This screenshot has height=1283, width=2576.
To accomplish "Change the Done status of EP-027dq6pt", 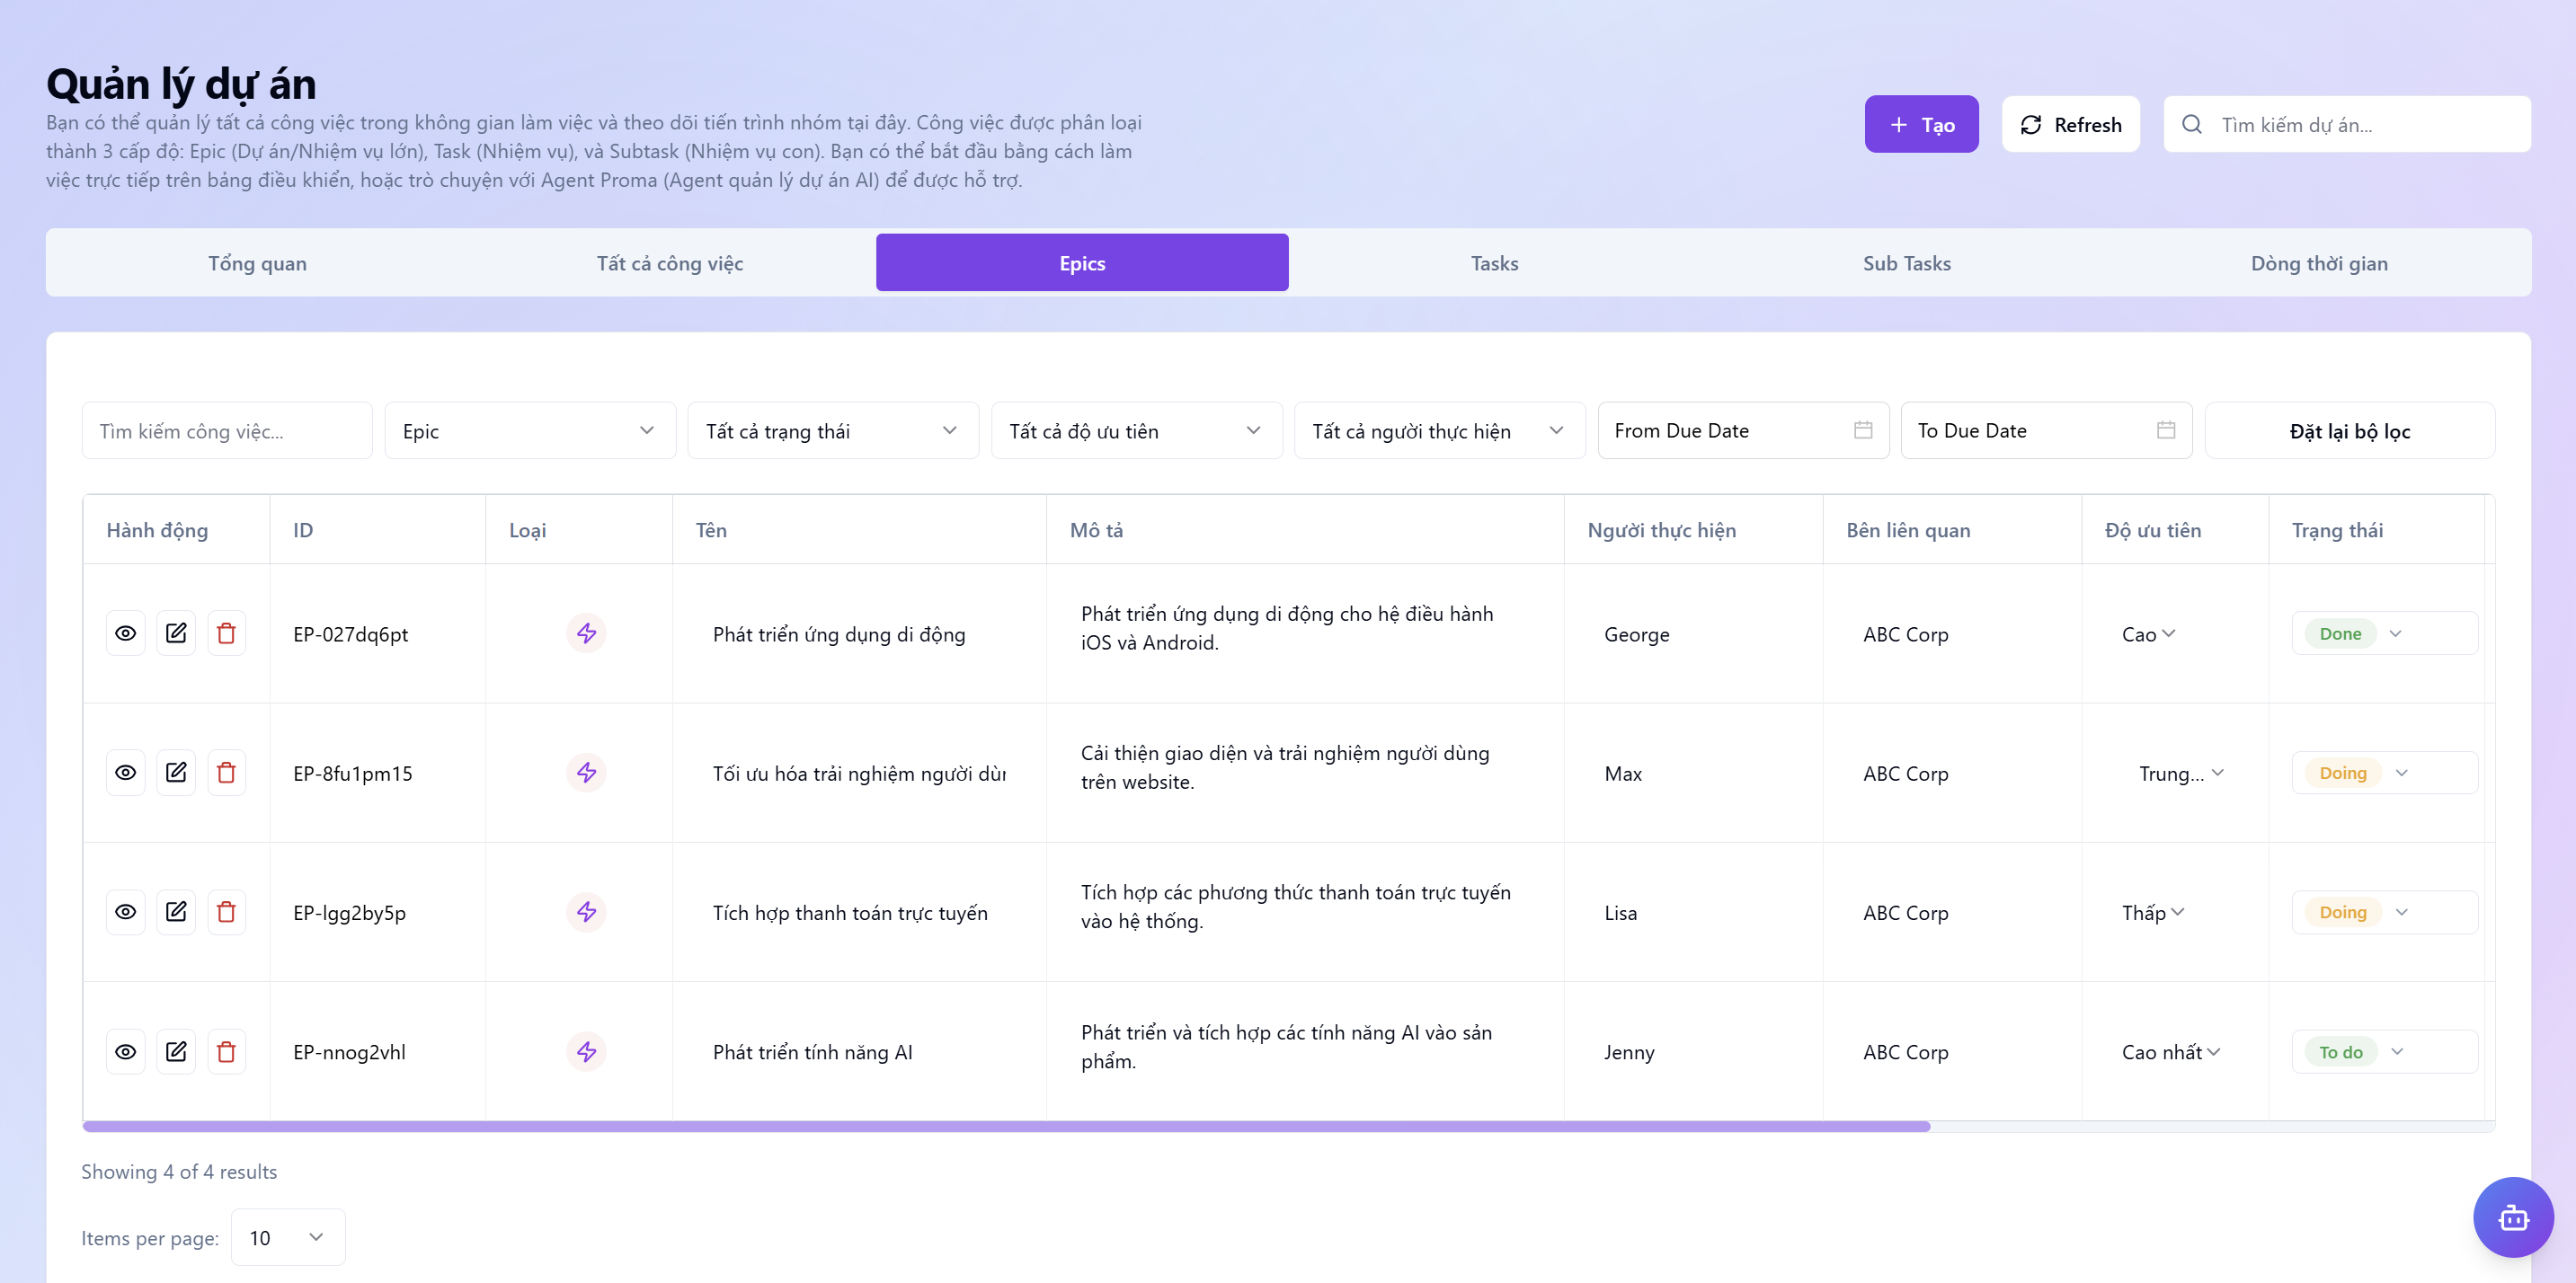I will pos(2384,633).
